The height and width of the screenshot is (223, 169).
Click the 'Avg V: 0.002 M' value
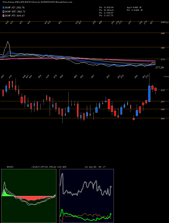click(134, 7)
